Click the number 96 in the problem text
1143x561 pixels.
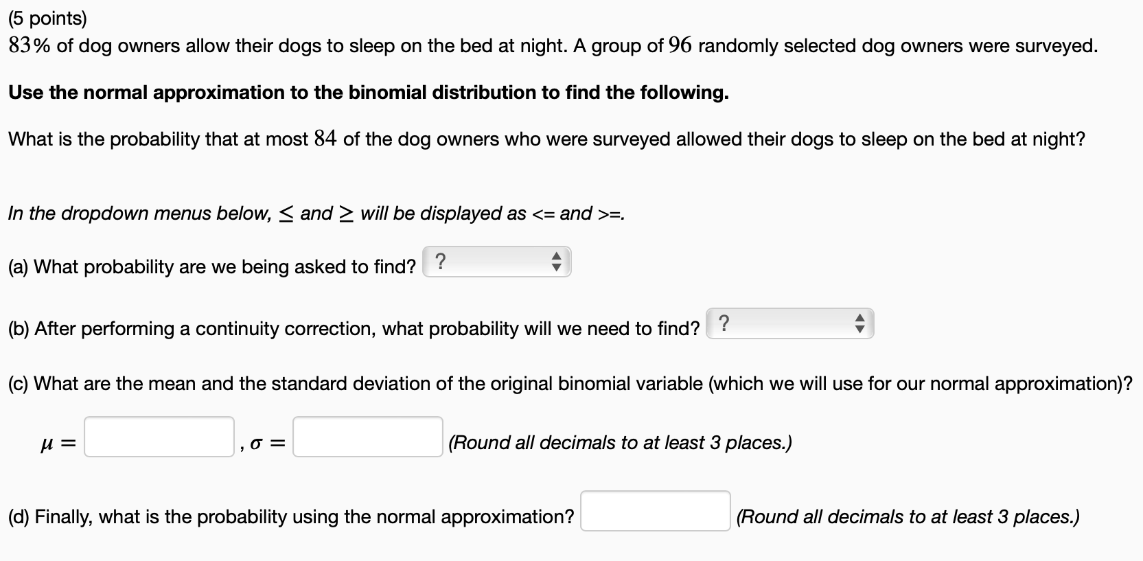680,46
